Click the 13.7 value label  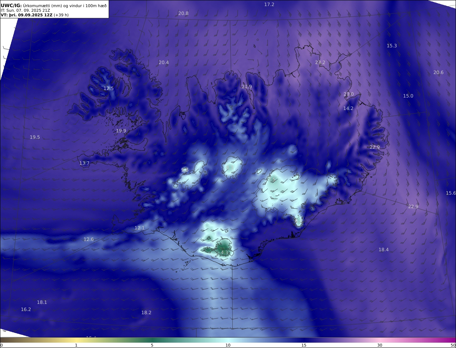pos(84,163)
